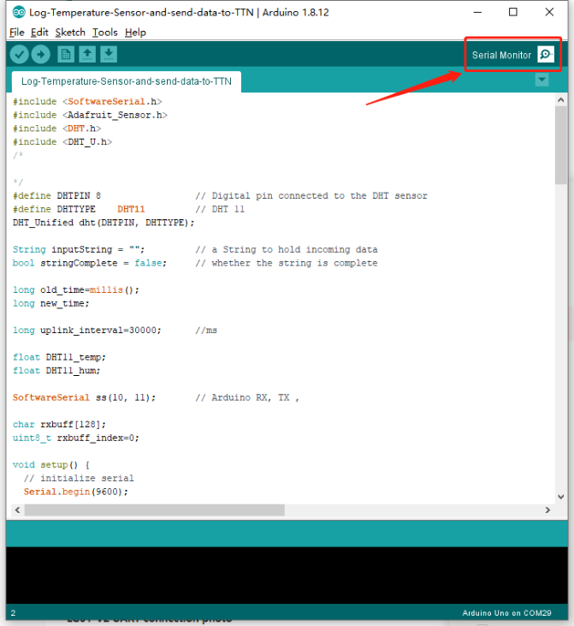
Task: Click the '#include <Adafruit_Sensor.h>' line
Action: coord(90,115)
